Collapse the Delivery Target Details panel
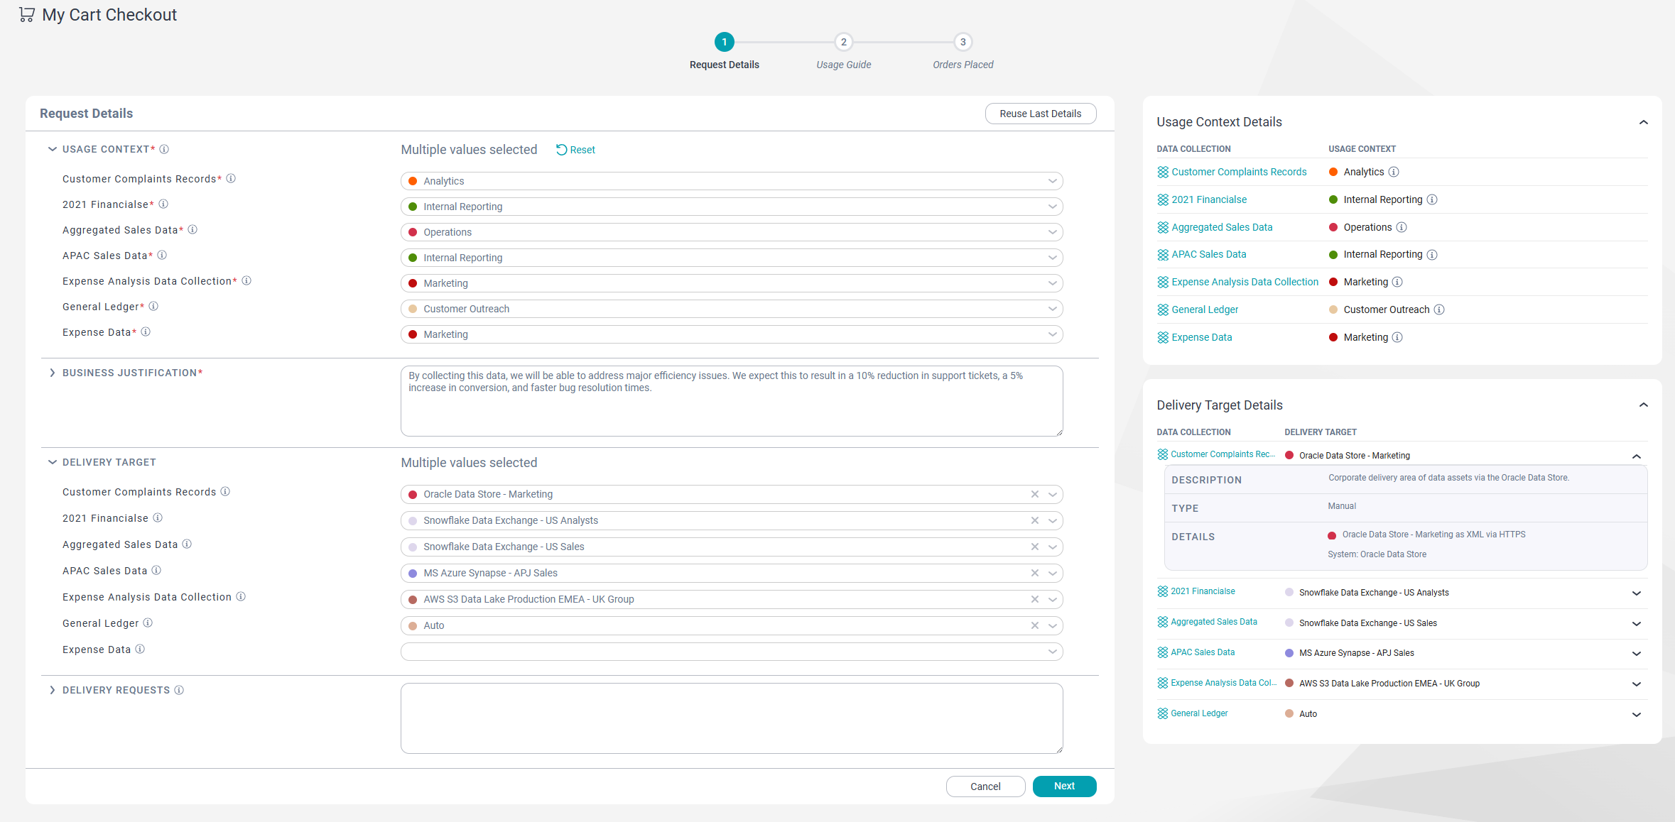This screenshot has height=822, width=1675. click(1643, 405)
